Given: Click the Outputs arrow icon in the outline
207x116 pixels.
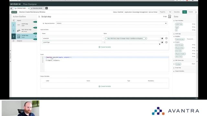Looking at the screenshot, I should click(14, 41).
